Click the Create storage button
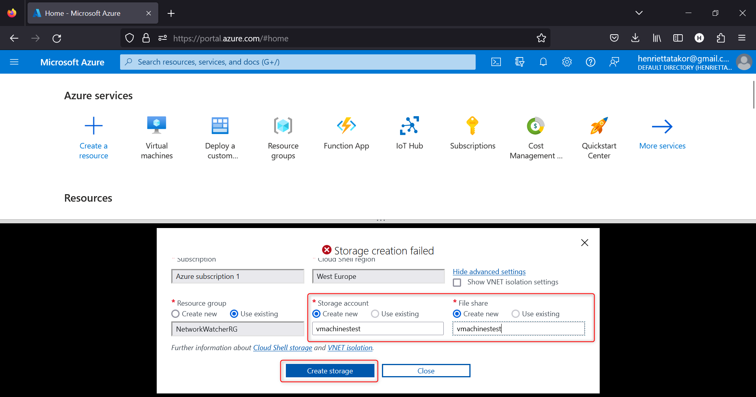The height and width of the screenshot is (397, 756). 330,371
